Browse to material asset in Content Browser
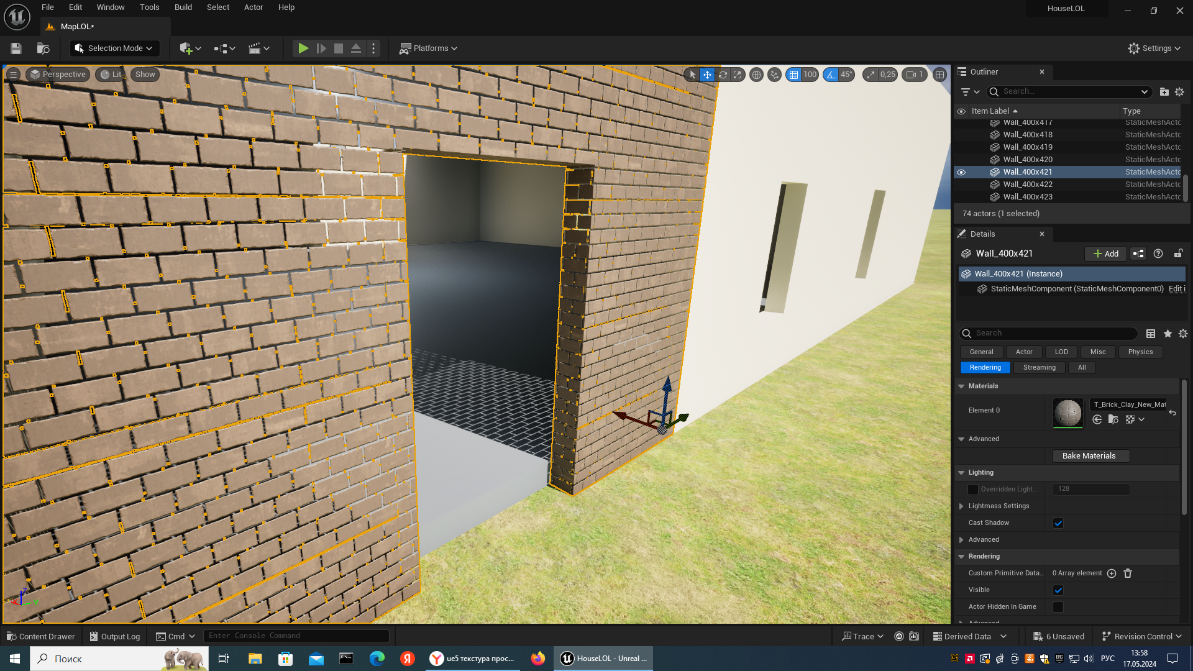The width and height of the screenshot is (1193, 671). [1113, 420]
